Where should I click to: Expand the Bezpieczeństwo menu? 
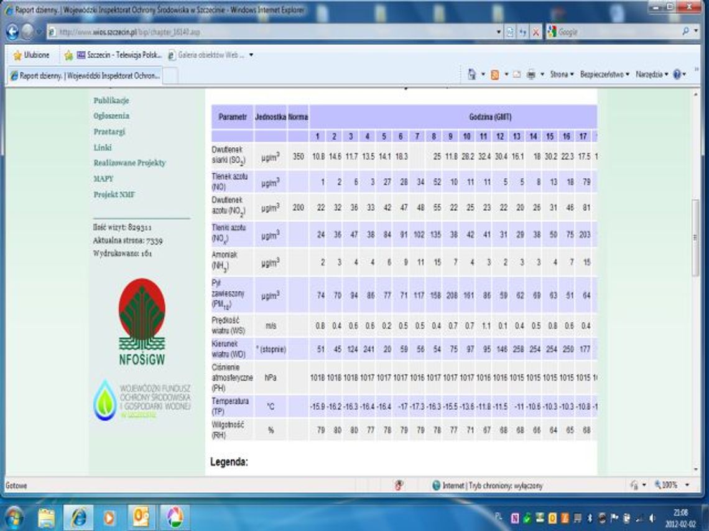pos(604,75)
